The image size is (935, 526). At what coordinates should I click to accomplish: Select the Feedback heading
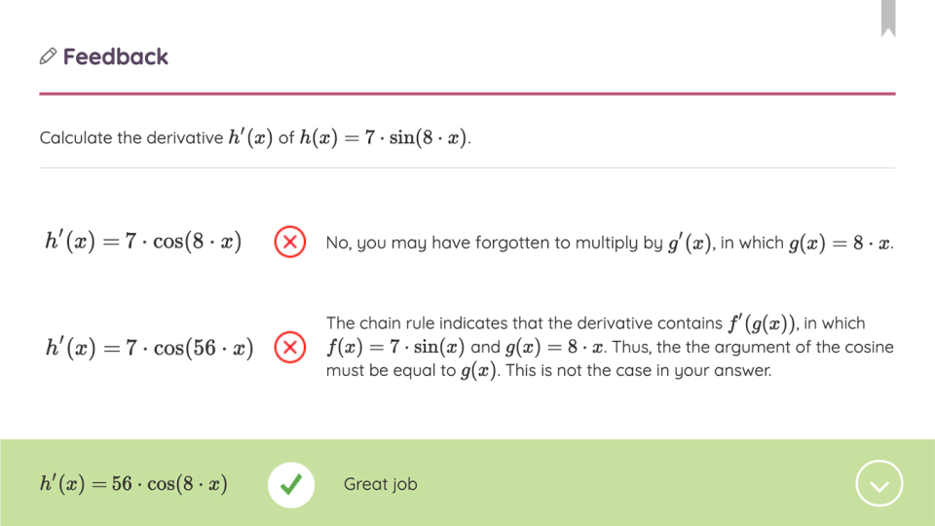[115, 56]
